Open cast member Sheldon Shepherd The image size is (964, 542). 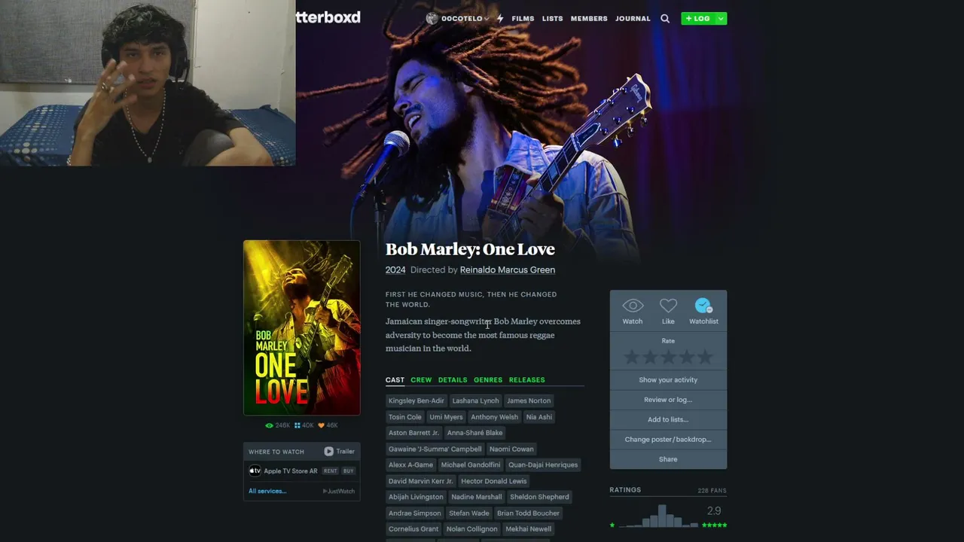[x=539, y=497]
